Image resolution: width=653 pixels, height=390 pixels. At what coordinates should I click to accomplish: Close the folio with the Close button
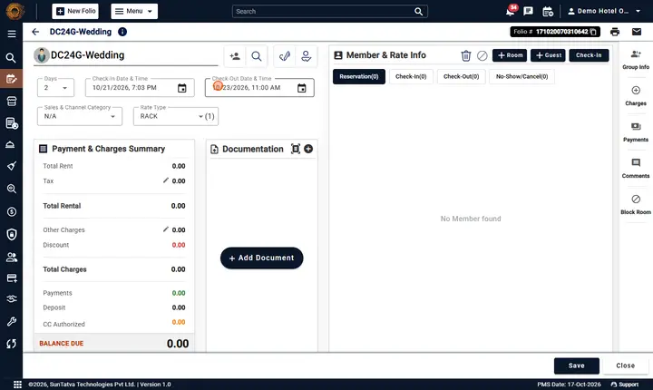coord(625,366)
